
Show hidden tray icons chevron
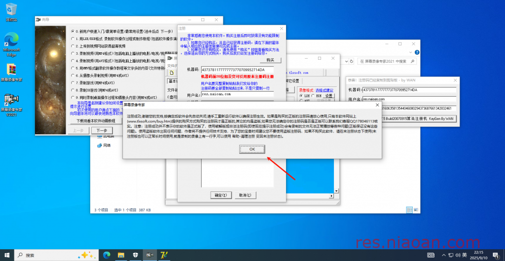[445, 255]
